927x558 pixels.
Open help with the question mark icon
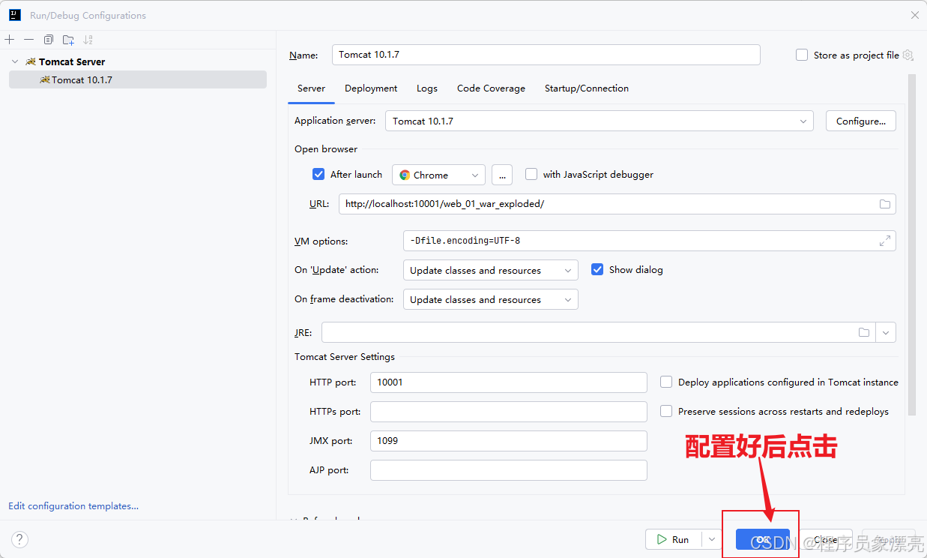click(x=20, y=539)
